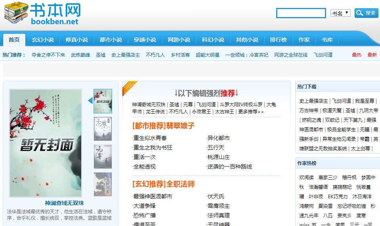Open the 更多推荐>> link
This screenshot has width=380, height=226.
point(251,111)
